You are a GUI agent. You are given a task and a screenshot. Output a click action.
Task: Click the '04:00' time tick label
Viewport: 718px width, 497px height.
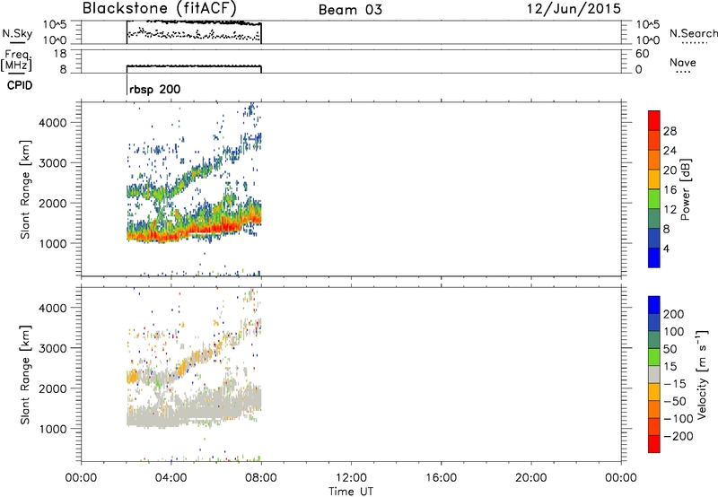pyautogui.click(x=171, y=478)
